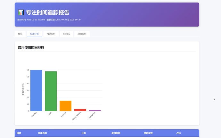The height and width of the screenshot is (138, 221).
Task: Open the 概览 tab
Action: point(20,34)
